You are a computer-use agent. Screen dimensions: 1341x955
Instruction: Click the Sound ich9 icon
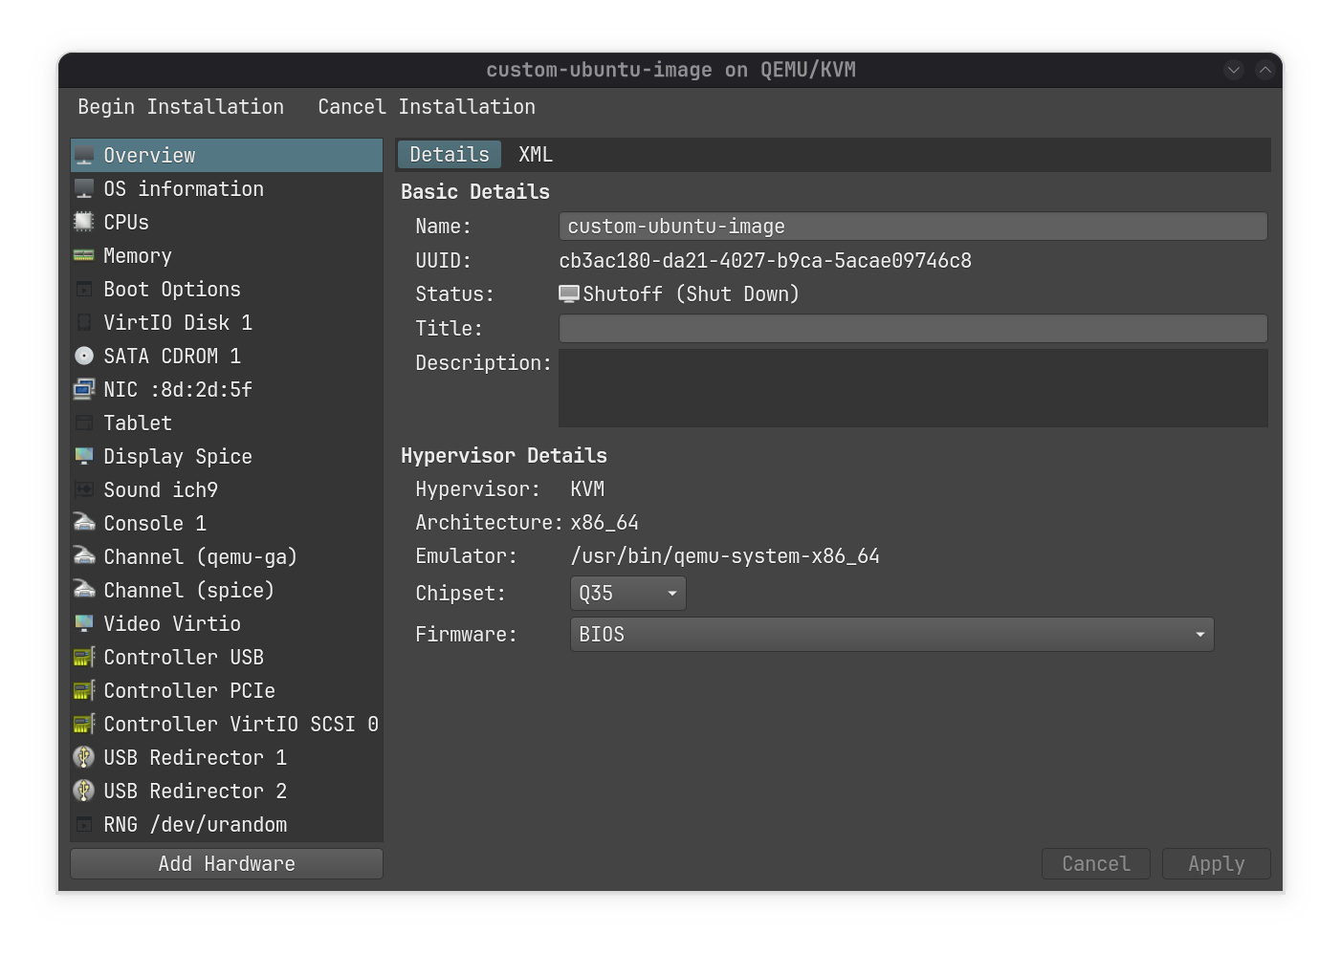(84, 490)
